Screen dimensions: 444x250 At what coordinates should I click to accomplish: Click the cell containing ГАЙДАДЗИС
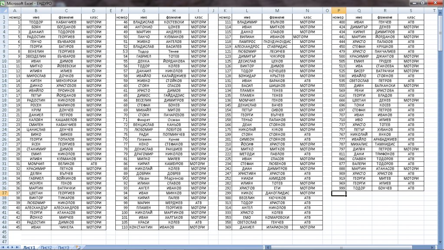tap(174, 95)
